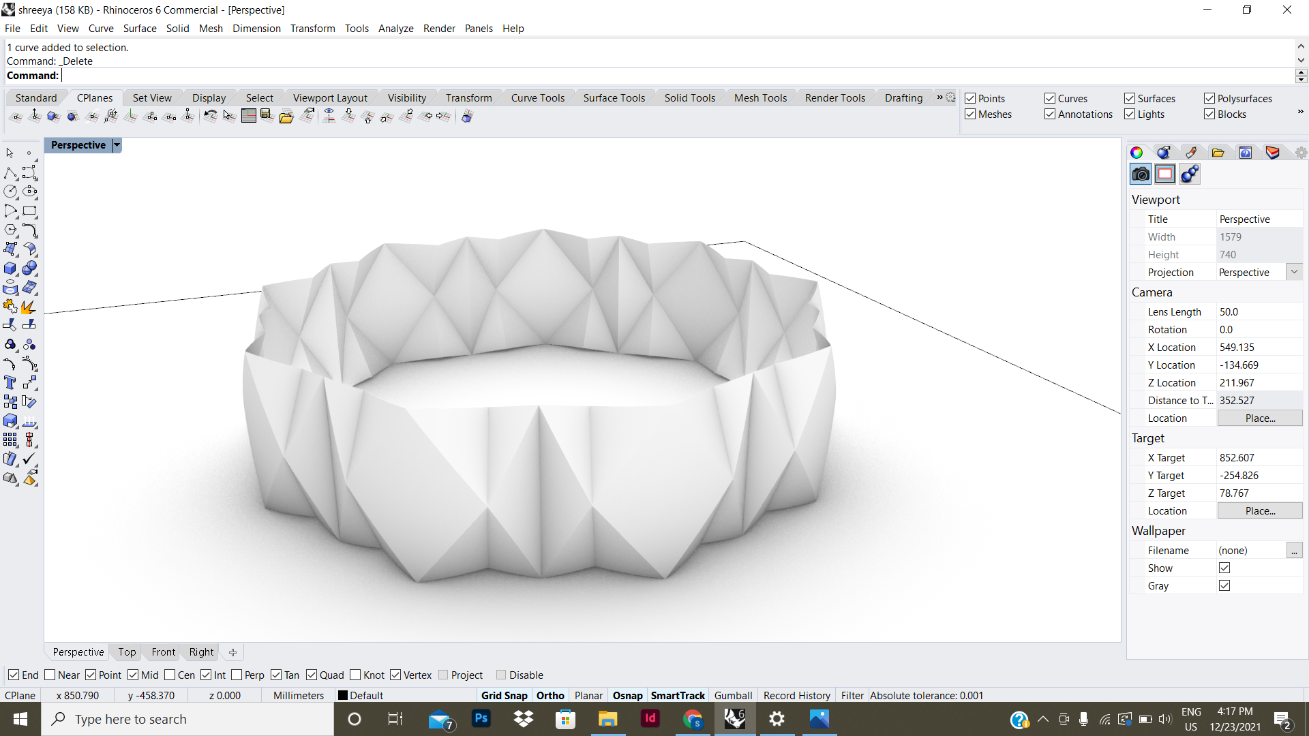This screenshot has height=736, width=1309.
Task: Expand the Projection dropdown
Action: pos(1294,272)
